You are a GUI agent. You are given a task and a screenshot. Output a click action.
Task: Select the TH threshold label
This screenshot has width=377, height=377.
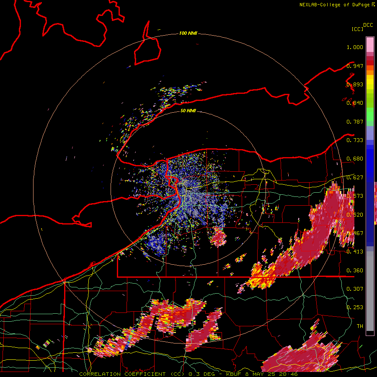tap(360, 326)
